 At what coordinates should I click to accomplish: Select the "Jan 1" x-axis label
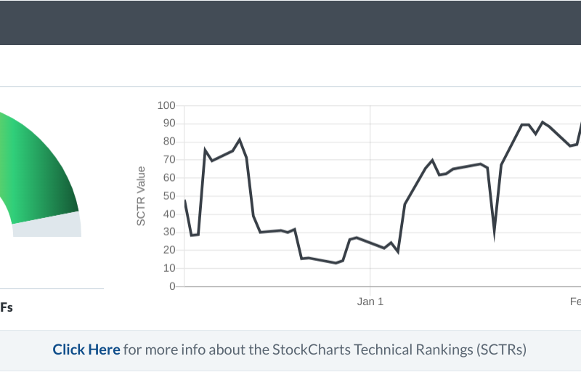coord(370,302)
